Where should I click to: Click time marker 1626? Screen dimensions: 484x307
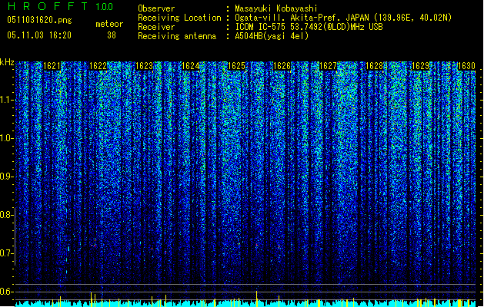[x=282, y=66]
